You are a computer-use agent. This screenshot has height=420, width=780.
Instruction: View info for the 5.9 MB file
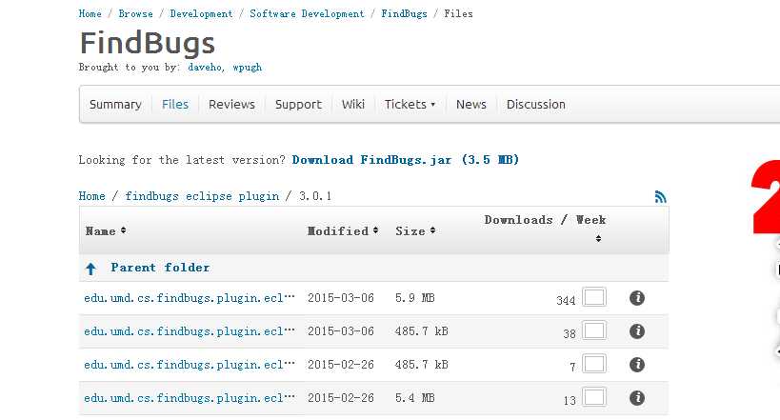point(637,298)
